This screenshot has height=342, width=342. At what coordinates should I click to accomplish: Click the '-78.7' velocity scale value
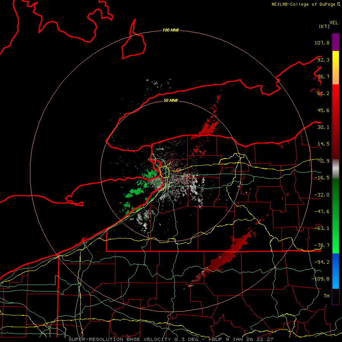(x=322, y=245)
